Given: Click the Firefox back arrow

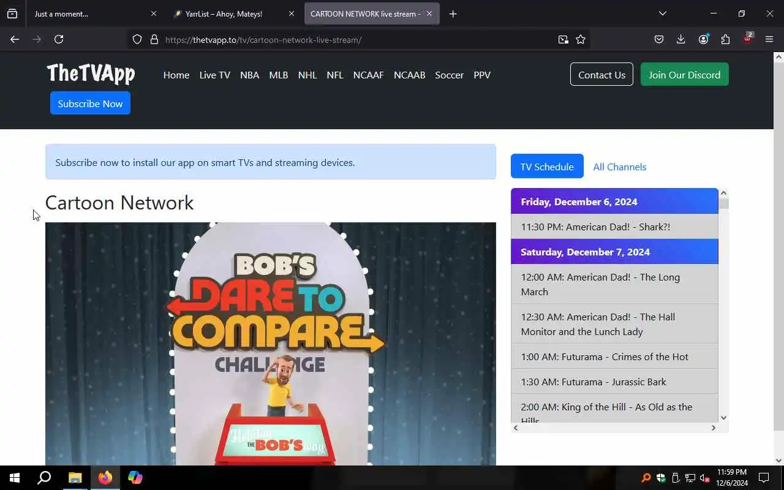Looking at the screenshot, I should point(15,39).
